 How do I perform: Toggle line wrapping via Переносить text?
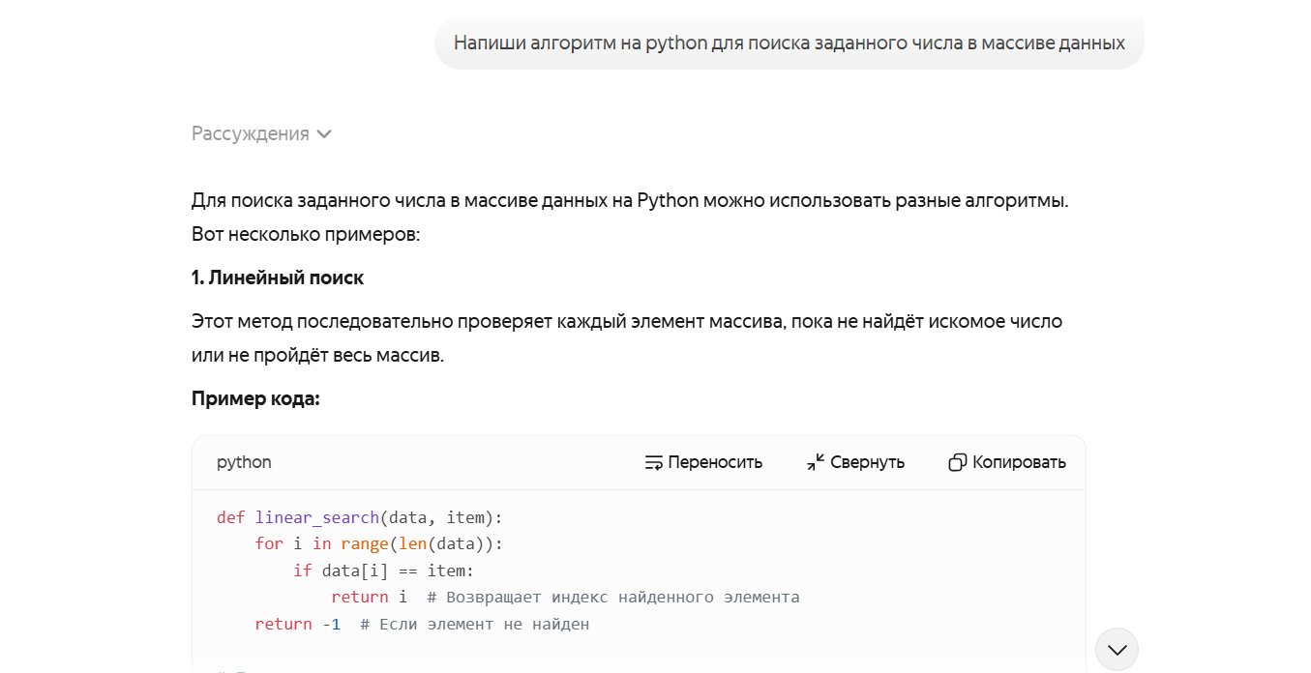(715, 462)
